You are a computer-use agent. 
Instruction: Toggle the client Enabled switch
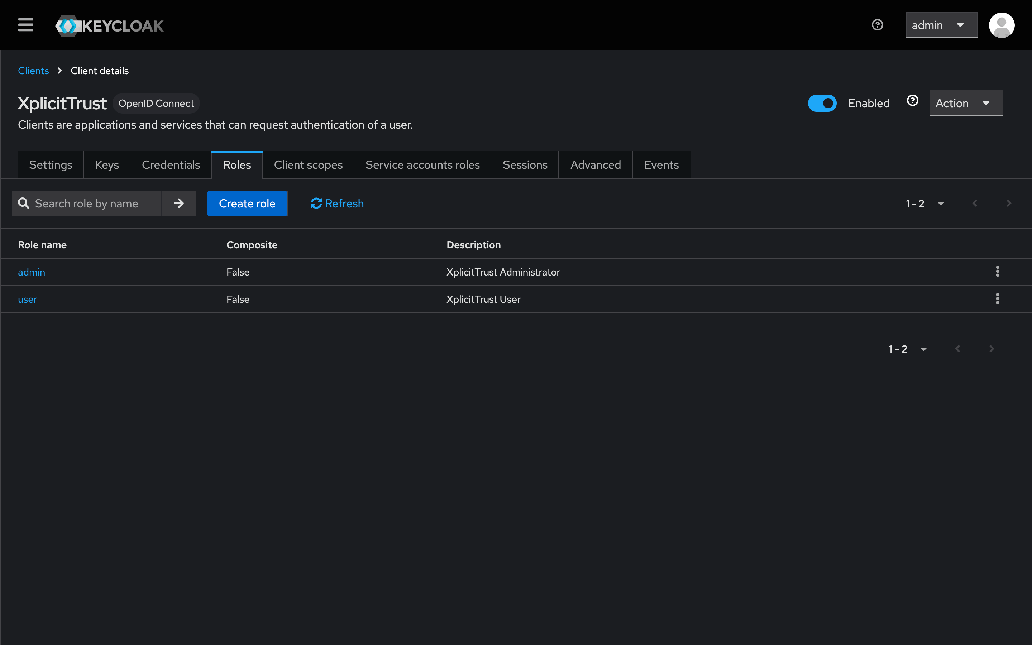click(x=822, y=103)
